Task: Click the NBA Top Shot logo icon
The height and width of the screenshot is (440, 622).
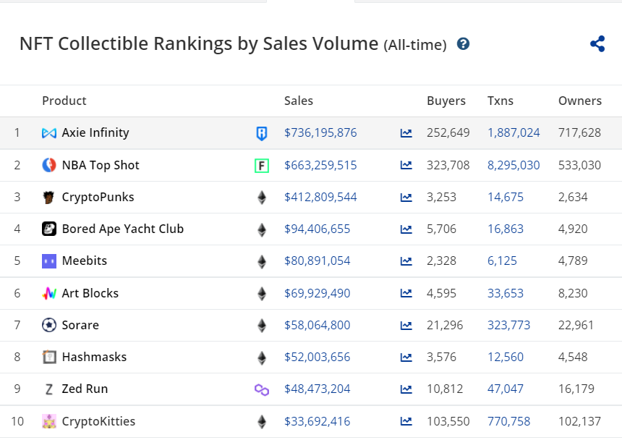Action: [x=48, y=165]
